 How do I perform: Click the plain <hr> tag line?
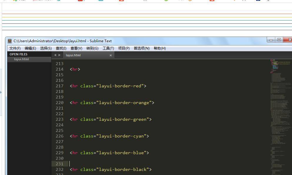[75, 69]
